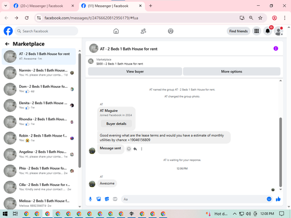Choose a GIF icon
291x218 pixels.
(x=115, y=199)
